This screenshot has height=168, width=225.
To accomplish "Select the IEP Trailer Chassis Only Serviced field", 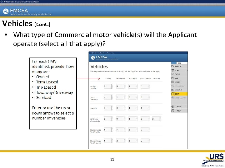I will pos(157,119).
